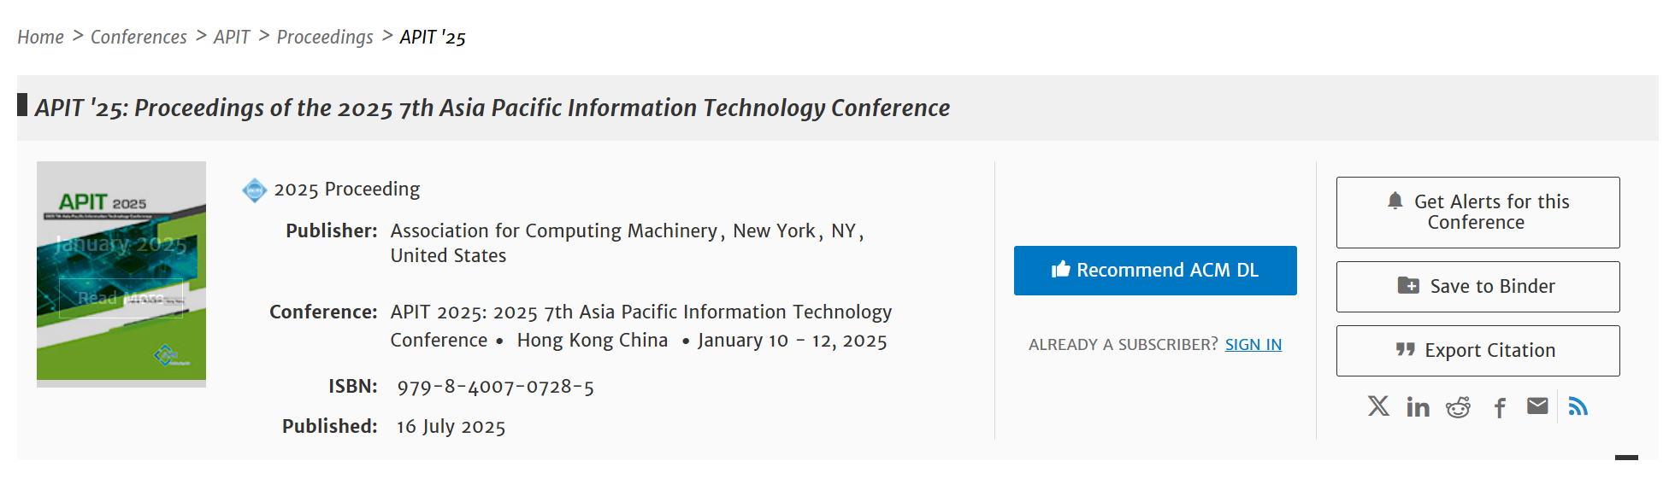This screenshot has width=1675, height=496.
Task: Navigate to APIT breadcrumb
Action: tap(232, 37)
